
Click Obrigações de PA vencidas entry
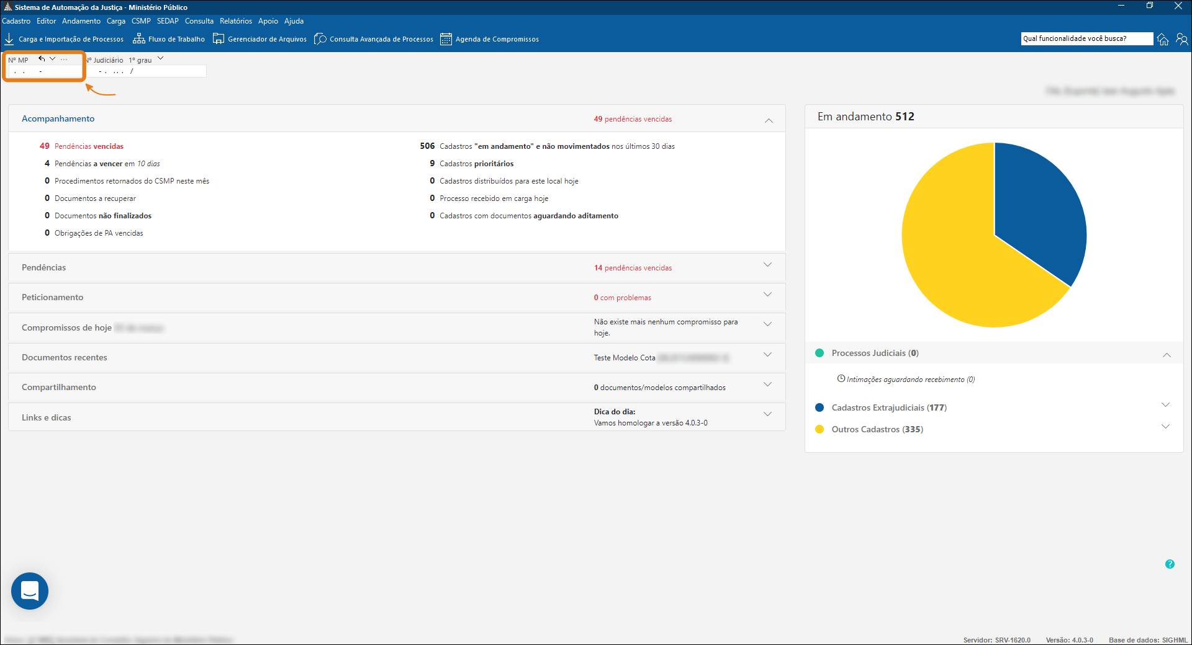tap(94, 233)
